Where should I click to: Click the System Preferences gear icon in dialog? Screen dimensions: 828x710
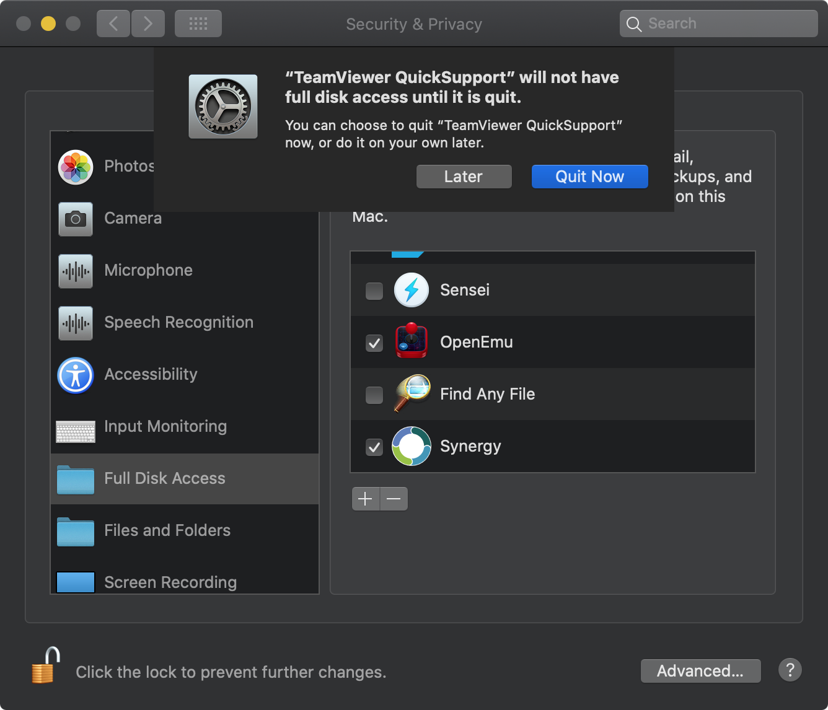tap(223, 107)
